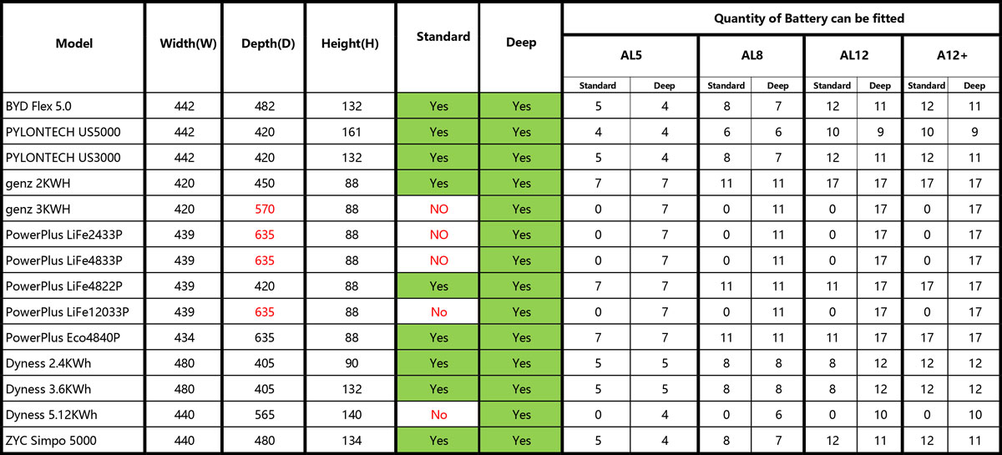Viewport: 1002px width, 455px height.
Task: Click the Depth(D) column header
Action: tap(264, 43)
